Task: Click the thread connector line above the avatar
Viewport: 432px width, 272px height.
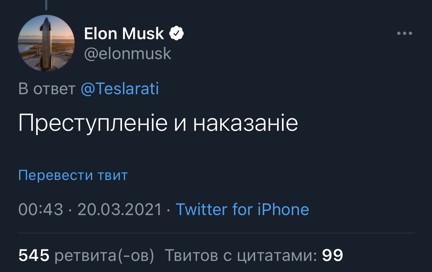Action: tap(46, 5)
